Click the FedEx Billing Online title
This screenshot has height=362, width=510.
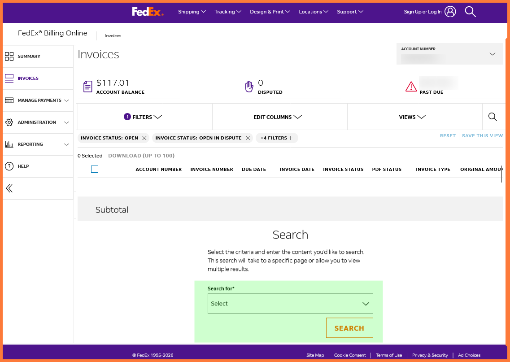(x=52, y=33)
